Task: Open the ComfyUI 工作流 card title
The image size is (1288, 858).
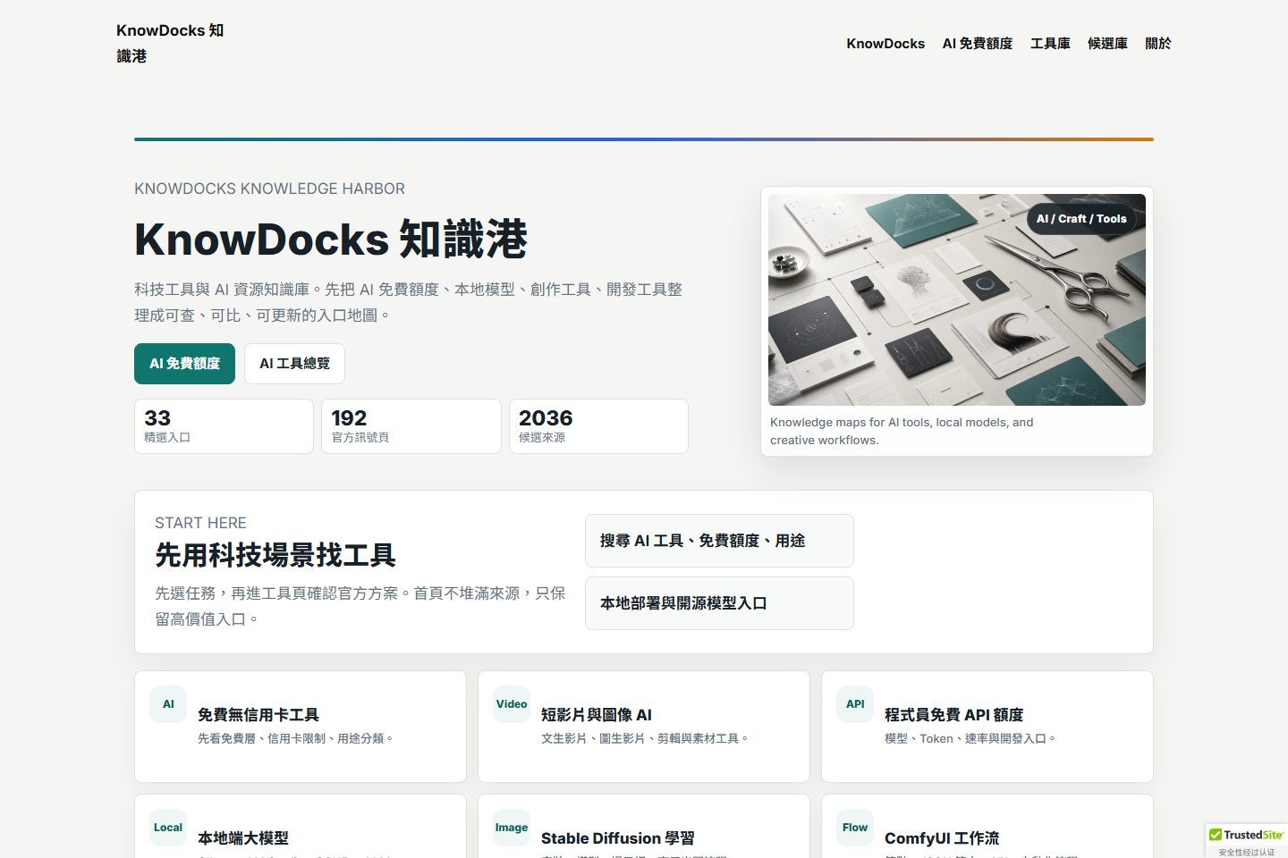Action: tap(942, 838)
